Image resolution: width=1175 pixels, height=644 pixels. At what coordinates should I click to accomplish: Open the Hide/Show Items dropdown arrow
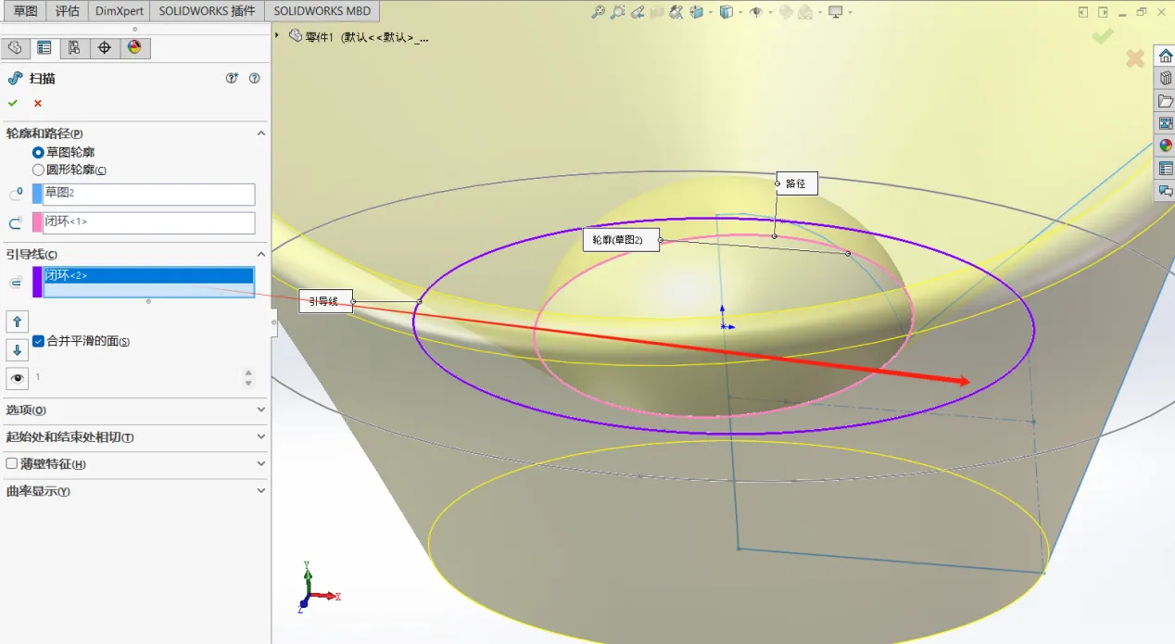[x=769, y=13]
